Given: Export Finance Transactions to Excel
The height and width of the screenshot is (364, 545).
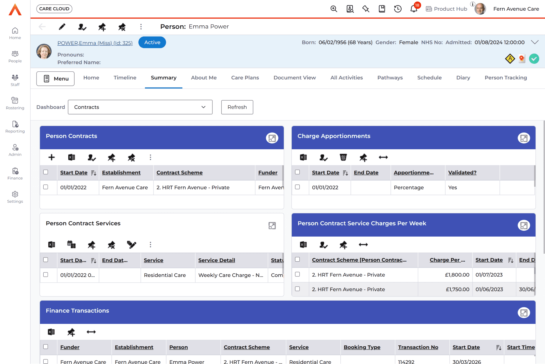Looking at the screenshot, I should pos(51,332).
